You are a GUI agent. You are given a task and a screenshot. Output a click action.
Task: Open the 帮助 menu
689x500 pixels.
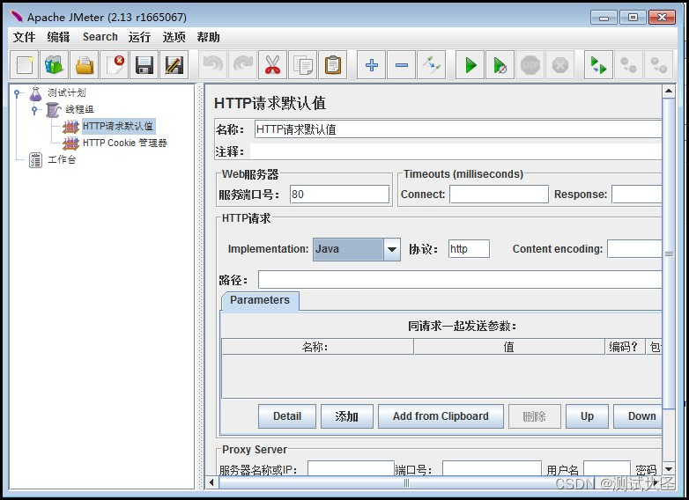[x=208, y=37]
